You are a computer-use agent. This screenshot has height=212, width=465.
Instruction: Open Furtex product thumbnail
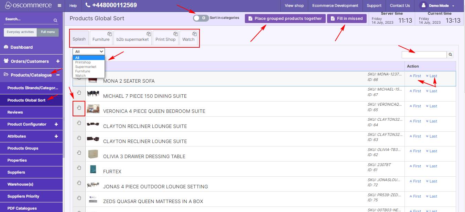93,169
